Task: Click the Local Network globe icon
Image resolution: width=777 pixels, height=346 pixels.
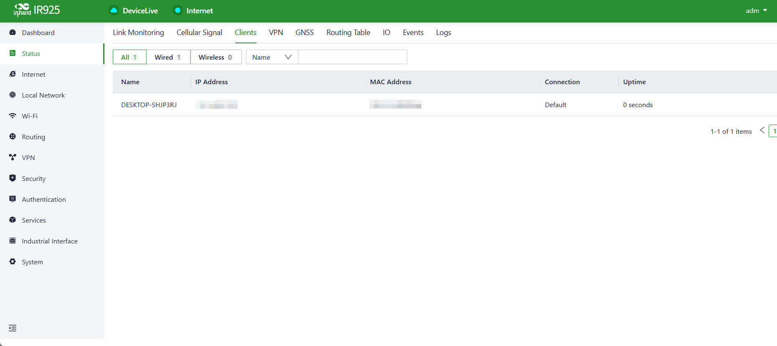Action: pos(13,95)
